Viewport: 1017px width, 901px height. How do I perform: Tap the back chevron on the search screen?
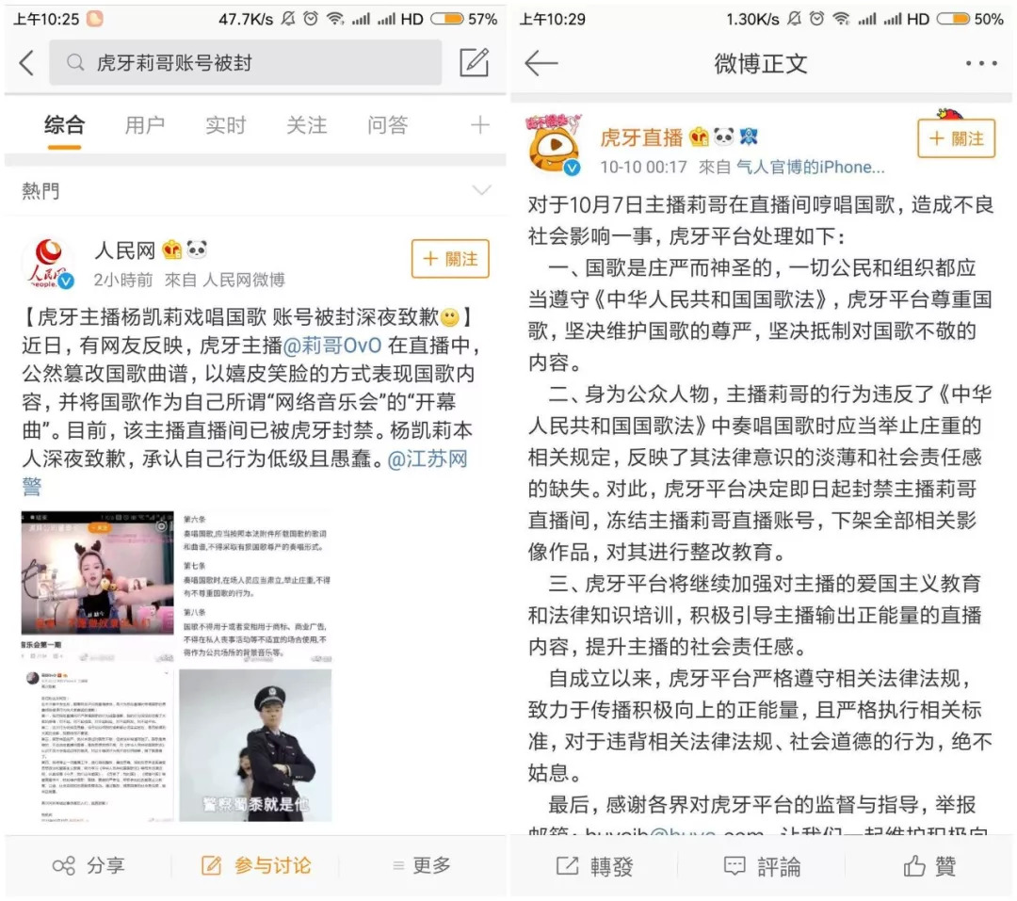26,63
